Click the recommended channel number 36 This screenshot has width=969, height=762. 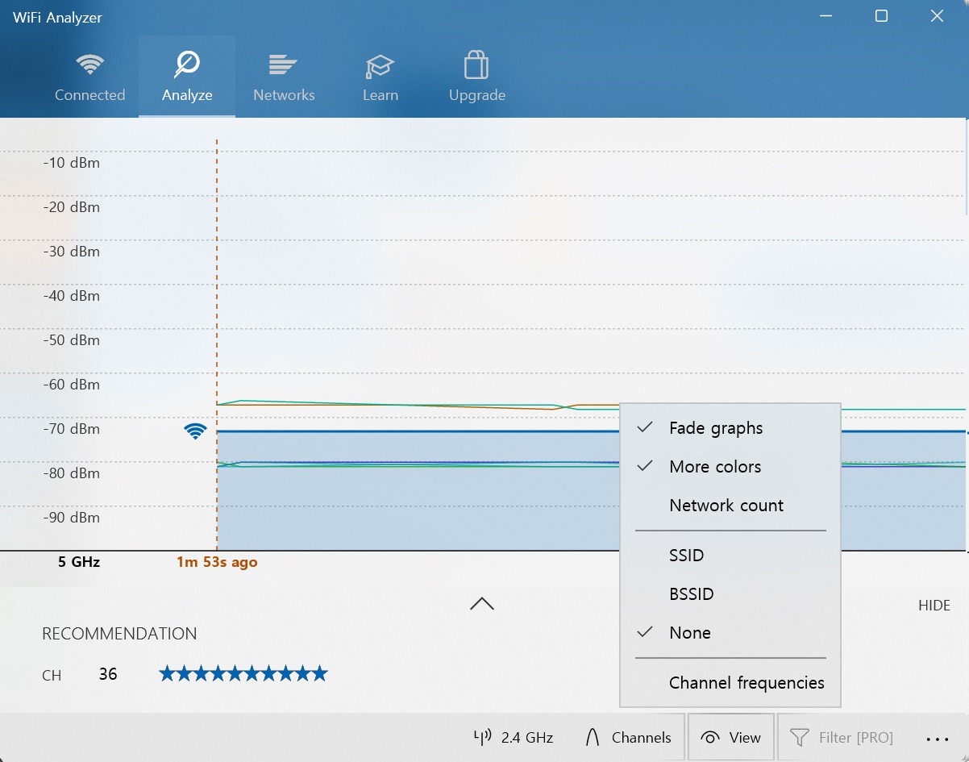(x=108, y=674)
